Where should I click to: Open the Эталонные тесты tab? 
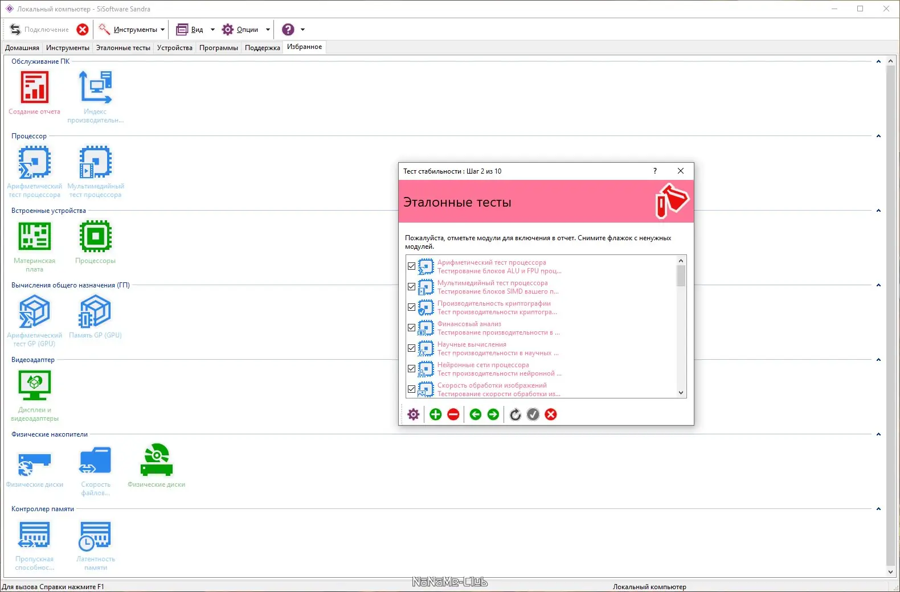[123, 48]
